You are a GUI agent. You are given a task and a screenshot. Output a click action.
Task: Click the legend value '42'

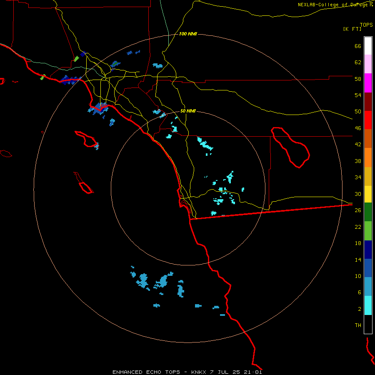pyautogui.click(x=358, y=145)
